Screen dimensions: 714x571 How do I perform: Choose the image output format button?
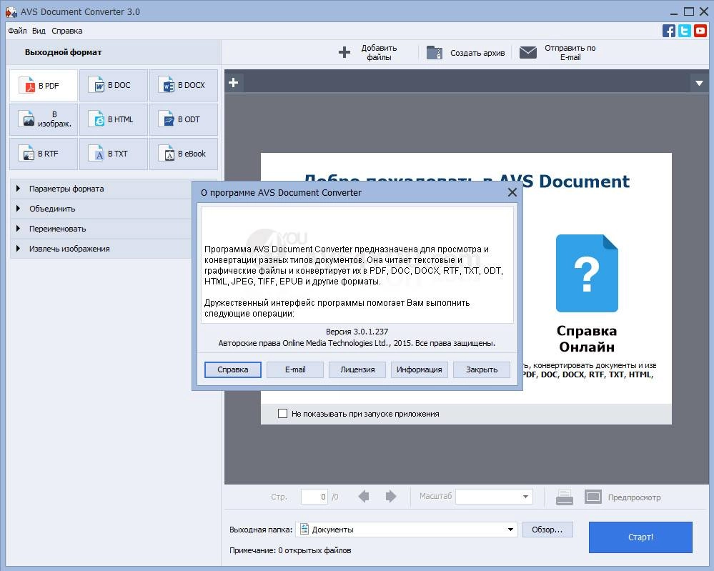(44, 119)
